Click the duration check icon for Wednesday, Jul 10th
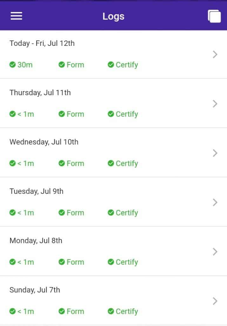 pos(13,163)
